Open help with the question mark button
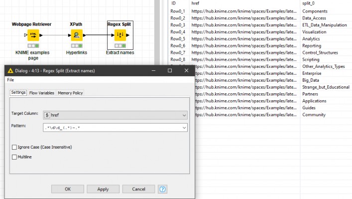The height and width of the screenshot is (199, 352). 162,189
